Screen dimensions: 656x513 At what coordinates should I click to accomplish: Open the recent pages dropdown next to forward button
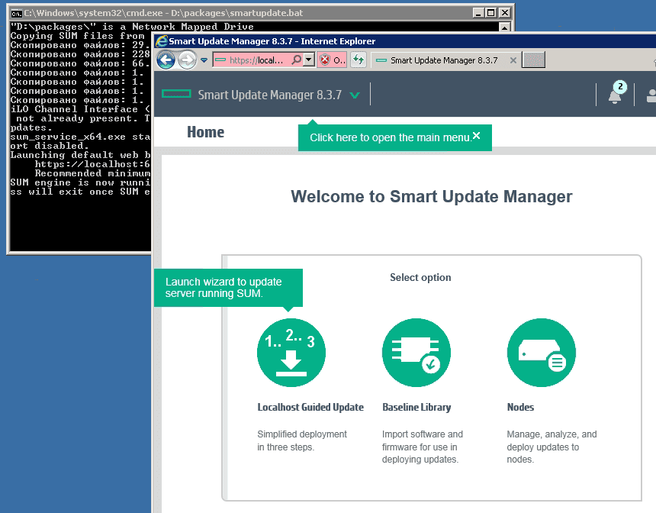[x=204, y=60]
